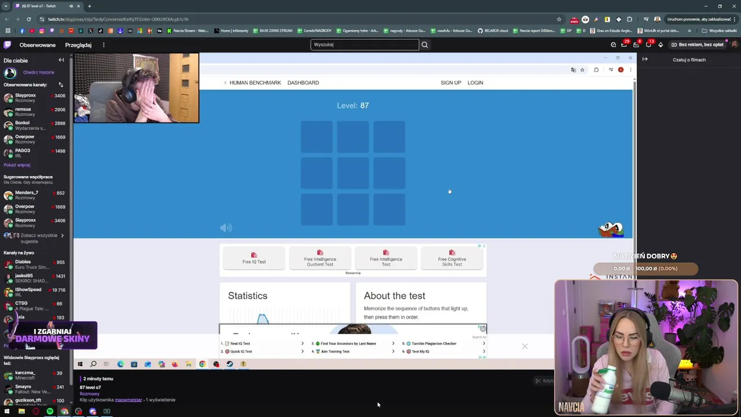Click Bez reklam, bez opłat button
Viewport: 741px width, 417px height.
pyautogui.click(x=697, y=45)
